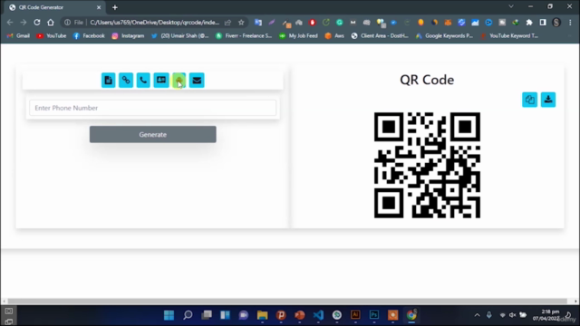Screen dimensions: 580x326
Task: Open a new browser tab
Action: (x=115, y=7)
